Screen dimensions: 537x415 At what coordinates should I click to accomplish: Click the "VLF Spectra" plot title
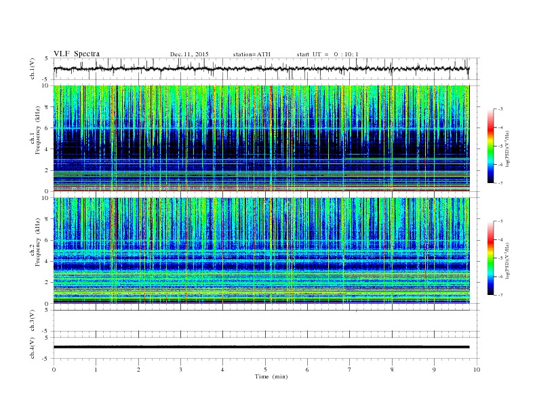coord(77,54)
